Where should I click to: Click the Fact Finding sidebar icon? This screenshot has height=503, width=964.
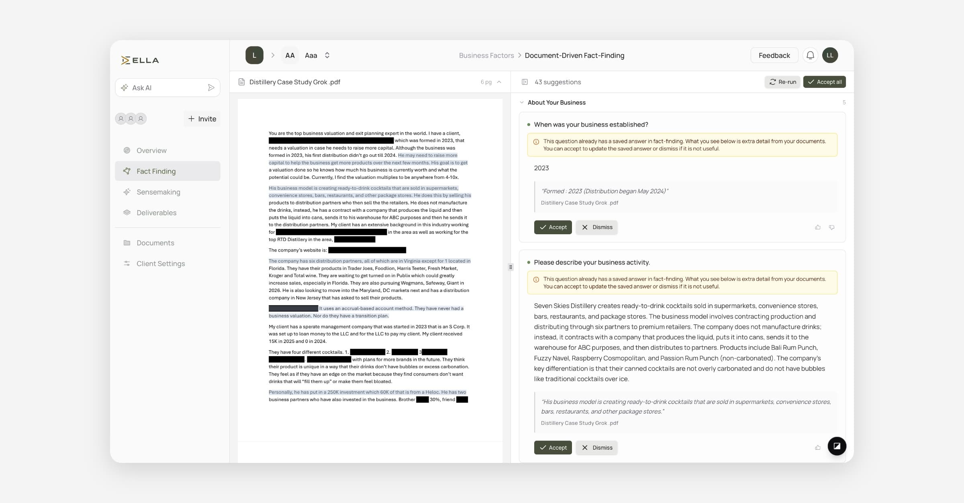coord(127,171)
